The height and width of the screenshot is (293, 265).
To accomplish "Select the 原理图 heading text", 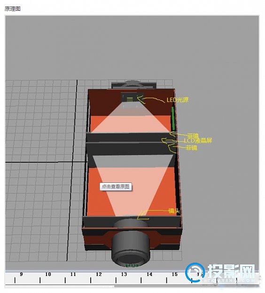I will tap(13, 9).
